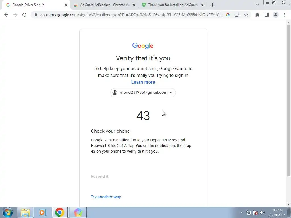Screen dimensions: 291x218
Task: Click the scrollbar down arrow
Action: pos(288,204)
